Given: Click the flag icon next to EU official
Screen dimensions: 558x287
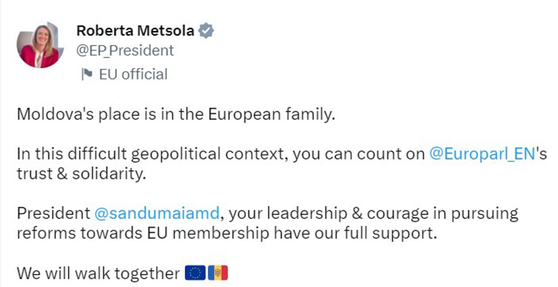Looking at the screenshot, I should [x=87, y=74].
